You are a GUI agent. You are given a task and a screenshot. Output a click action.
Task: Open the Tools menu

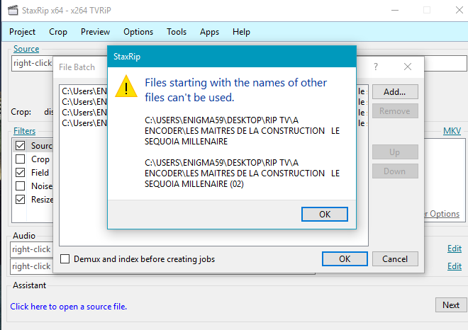(177, 32)
